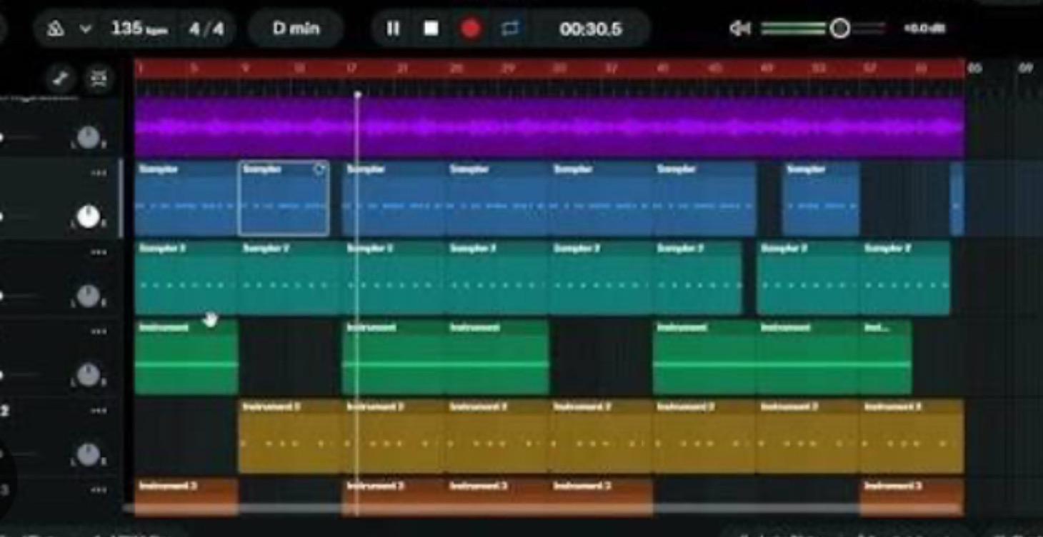Adjust the volume knob on the Sampler track

click(x=89, y=218)
